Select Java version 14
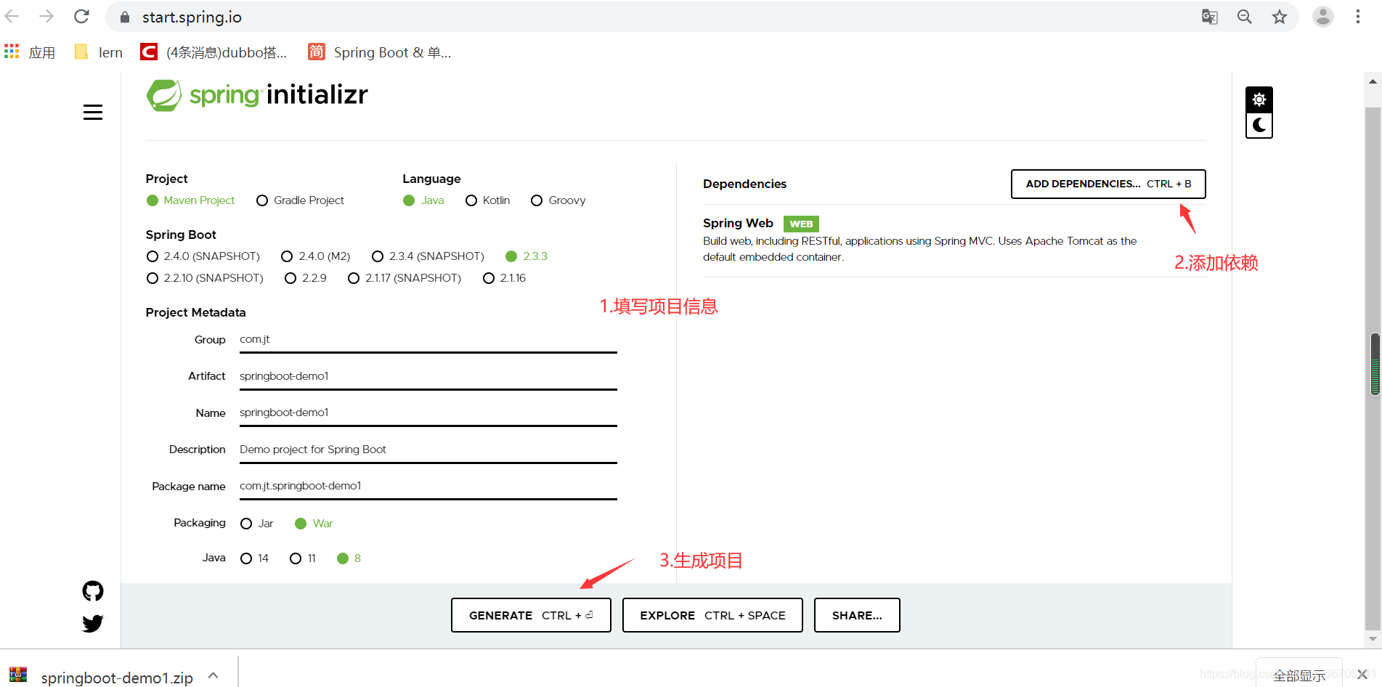Viewport: 1382px width, 687px height. (x=254, y=558)
